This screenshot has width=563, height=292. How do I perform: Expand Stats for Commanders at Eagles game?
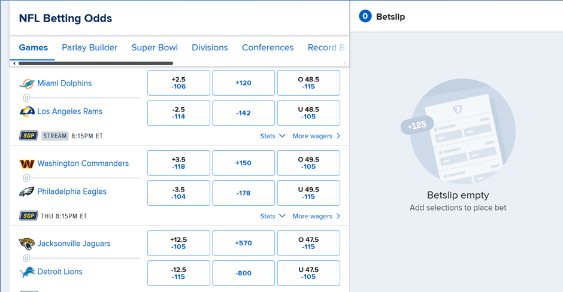click(273, 216)
